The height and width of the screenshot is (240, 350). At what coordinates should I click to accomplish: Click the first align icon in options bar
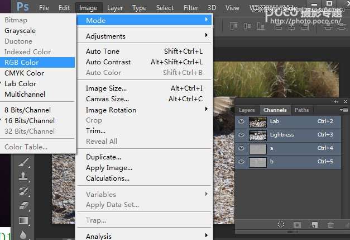pyautogui.click(x=233, y=26)
